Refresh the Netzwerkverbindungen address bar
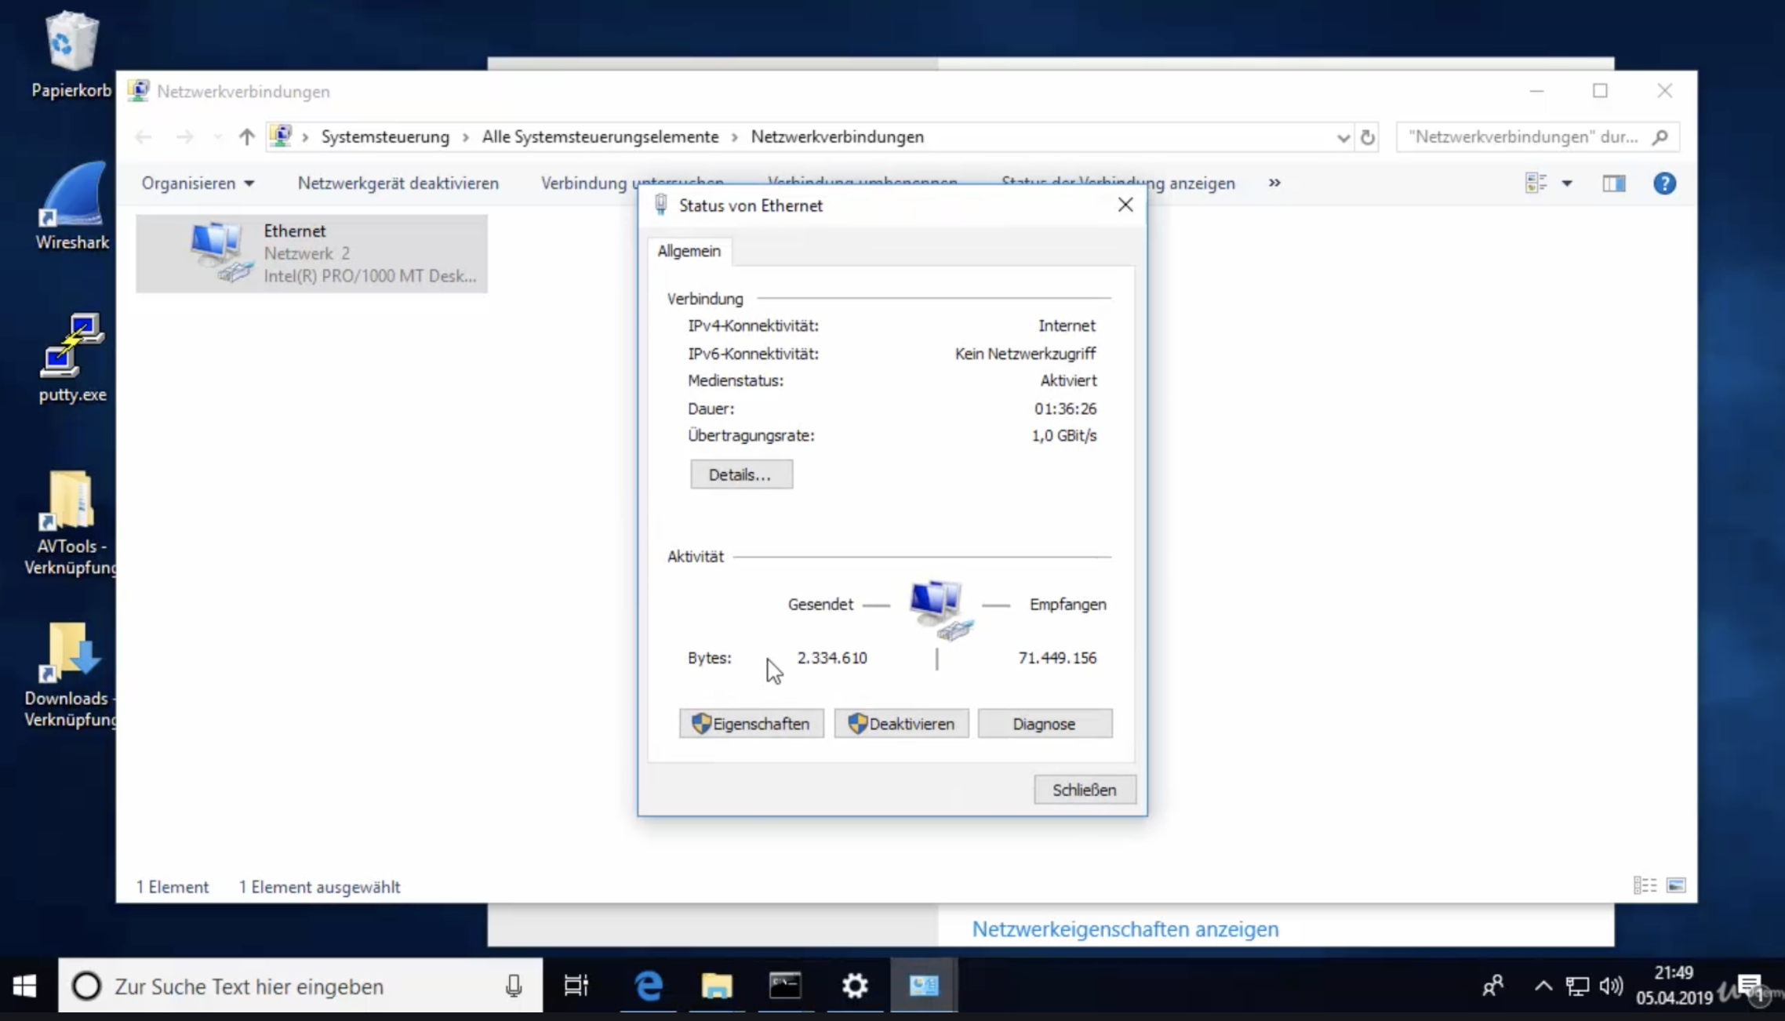The height and width of the screenshot is (1021, 1785). click(1368, 137)
